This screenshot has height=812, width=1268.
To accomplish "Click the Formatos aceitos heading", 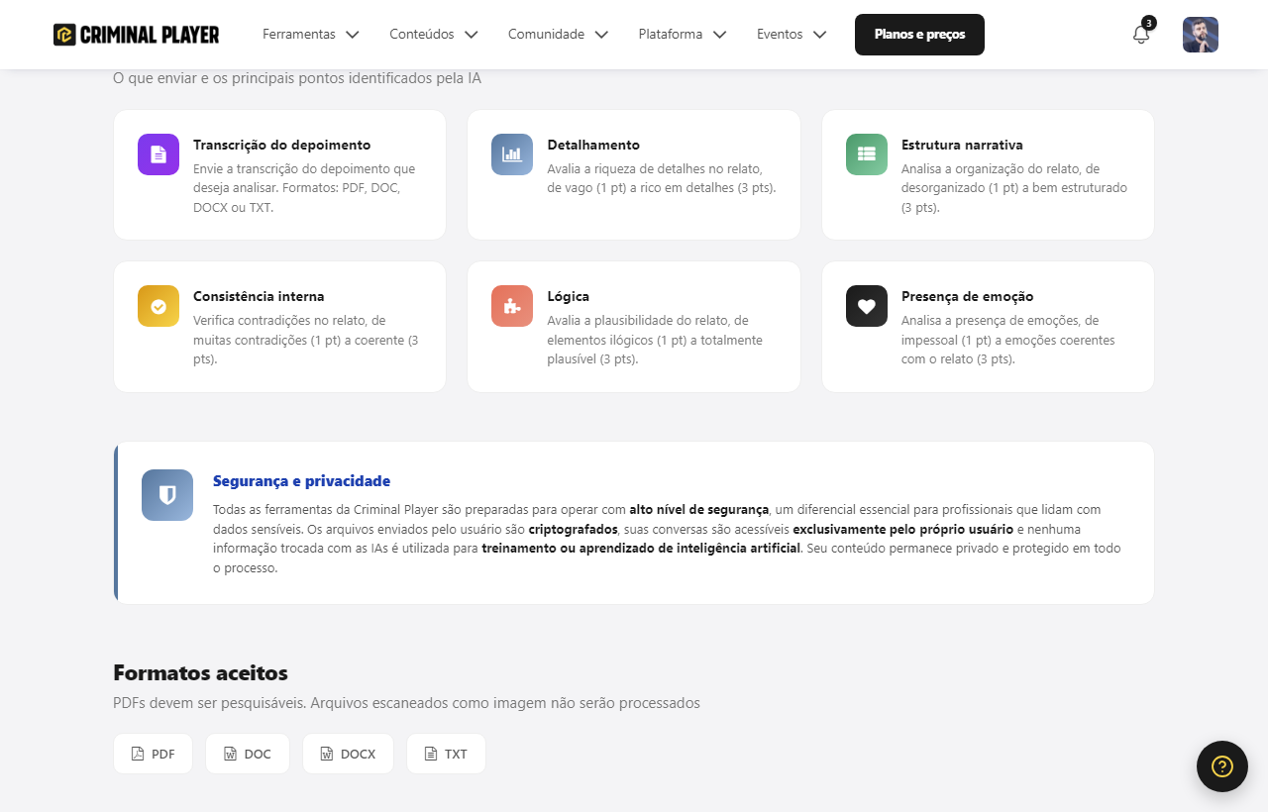I will tap(200, 673).
